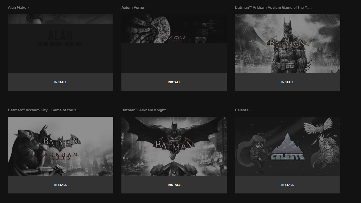This screenshot has height=203, width=361.
Task: Click the chevron after Batman Arkham Knight title
Action: coord(168,110)
